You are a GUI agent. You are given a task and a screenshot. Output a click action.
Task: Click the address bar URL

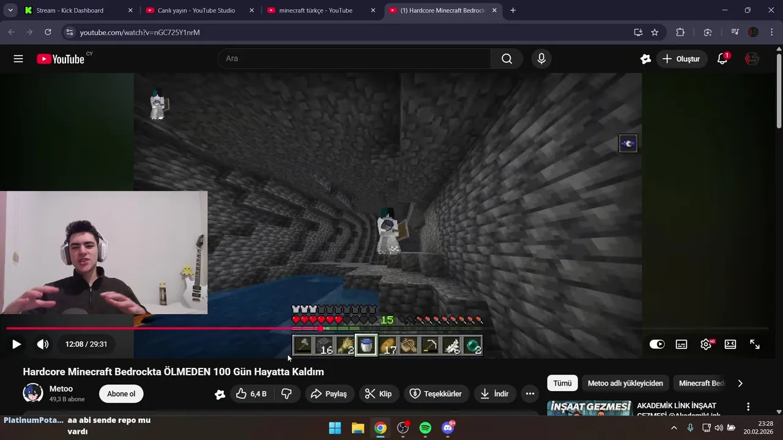click(139, 32)
